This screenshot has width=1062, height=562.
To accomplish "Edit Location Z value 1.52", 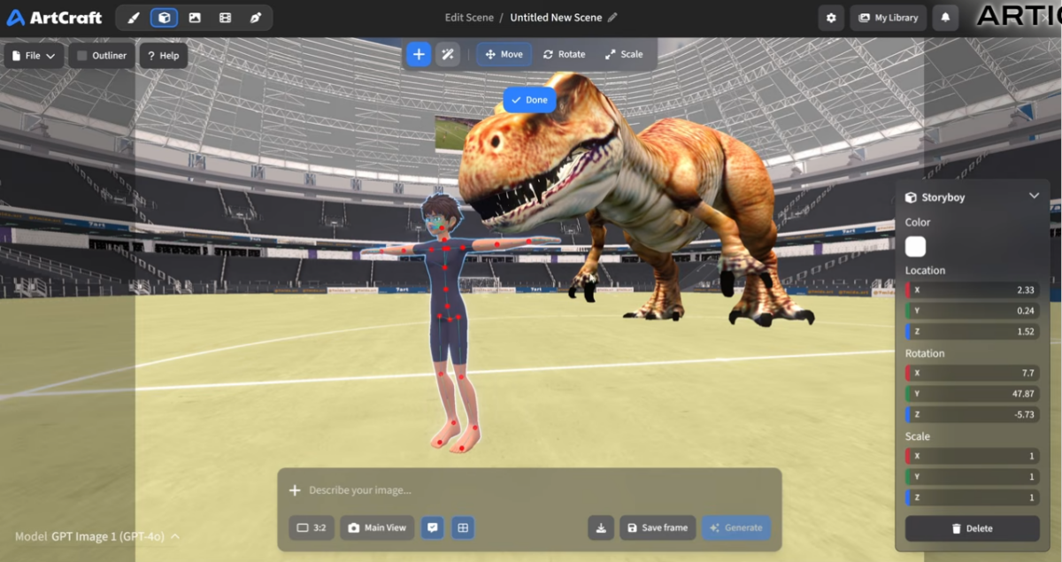I will [x=972, y=332].
